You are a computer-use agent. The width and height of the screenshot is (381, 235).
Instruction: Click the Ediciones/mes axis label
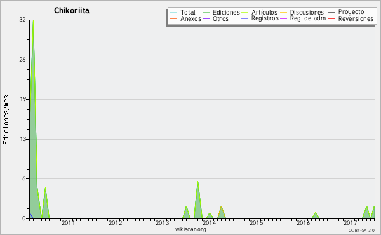6,120
